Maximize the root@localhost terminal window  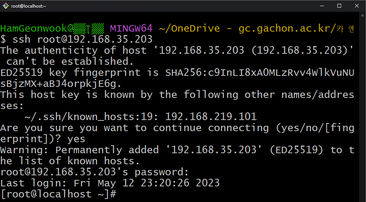[339, 6]
